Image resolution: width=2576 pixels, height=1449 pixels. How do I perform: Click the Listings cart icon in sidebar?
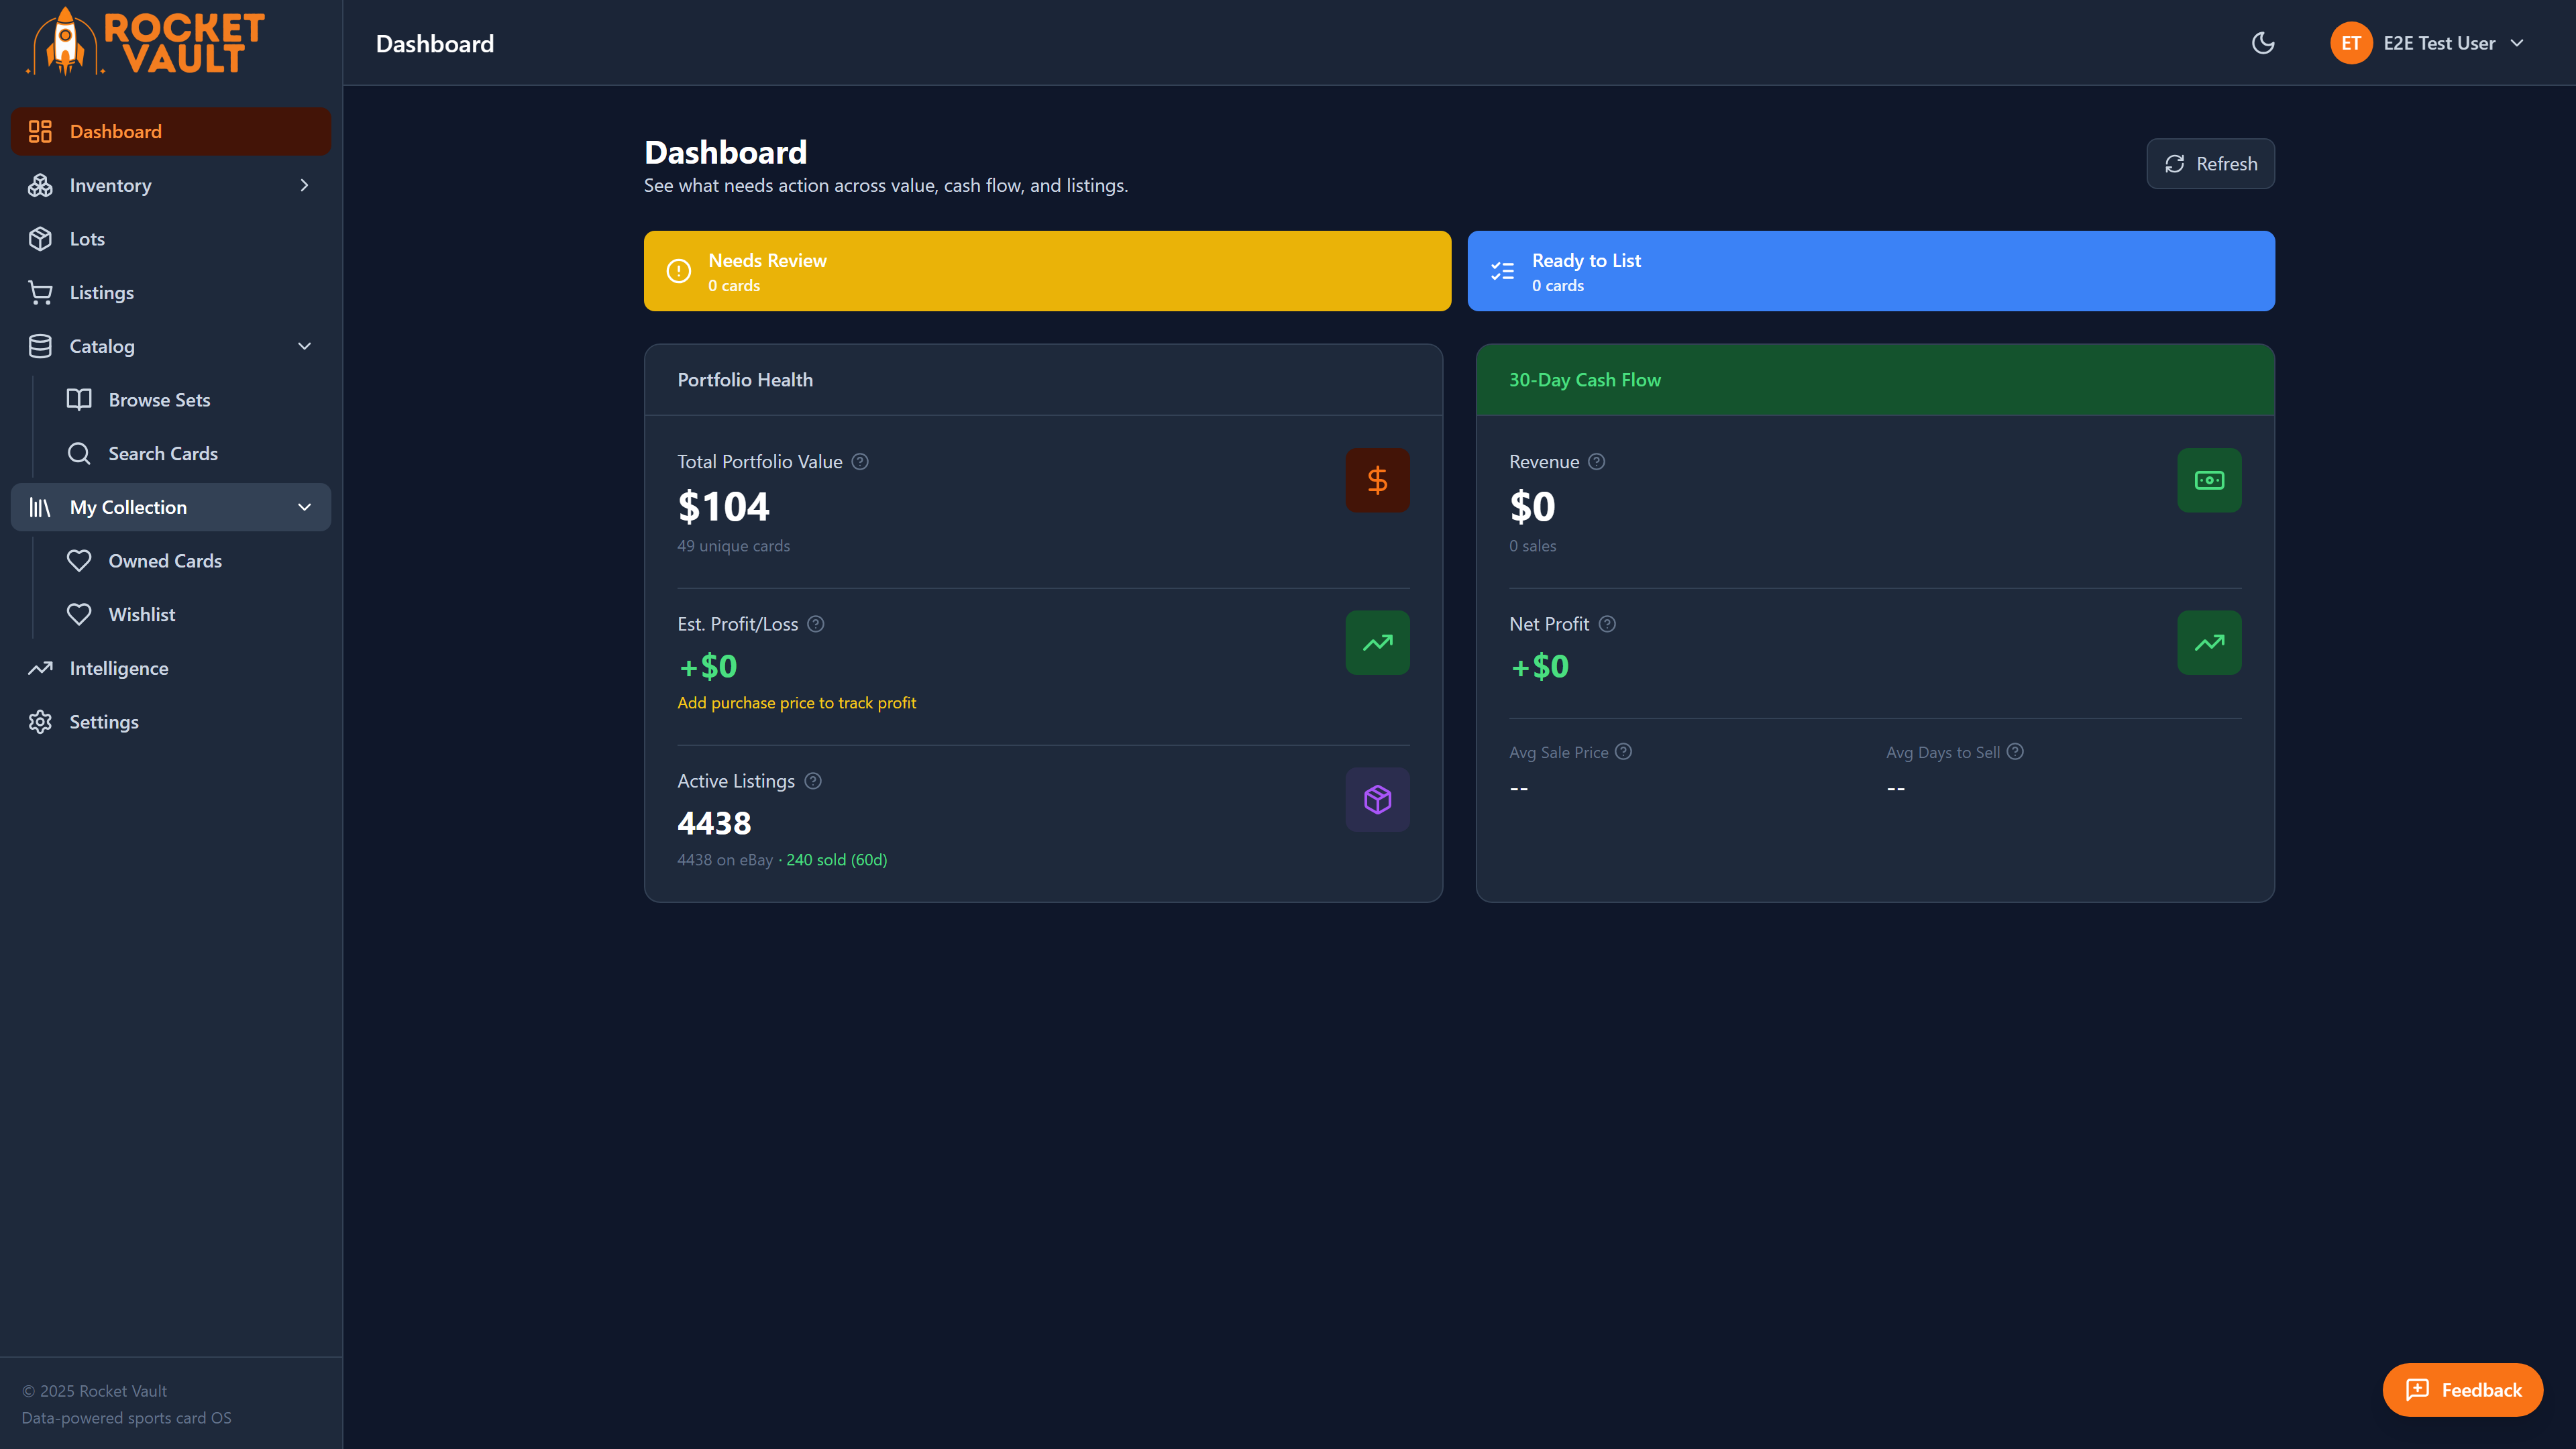40,292
